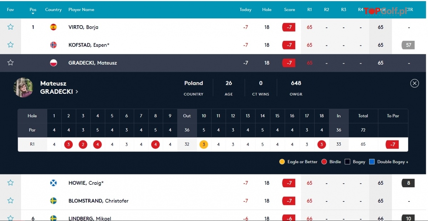Screen dimensions: 428x221
Task: Open Borja Virto player name
Action: point(83,27)
